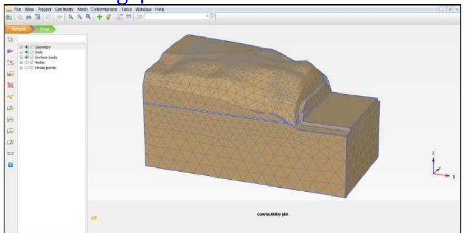
Task: Click the Stress points label in tree
Action: [45, 68]
